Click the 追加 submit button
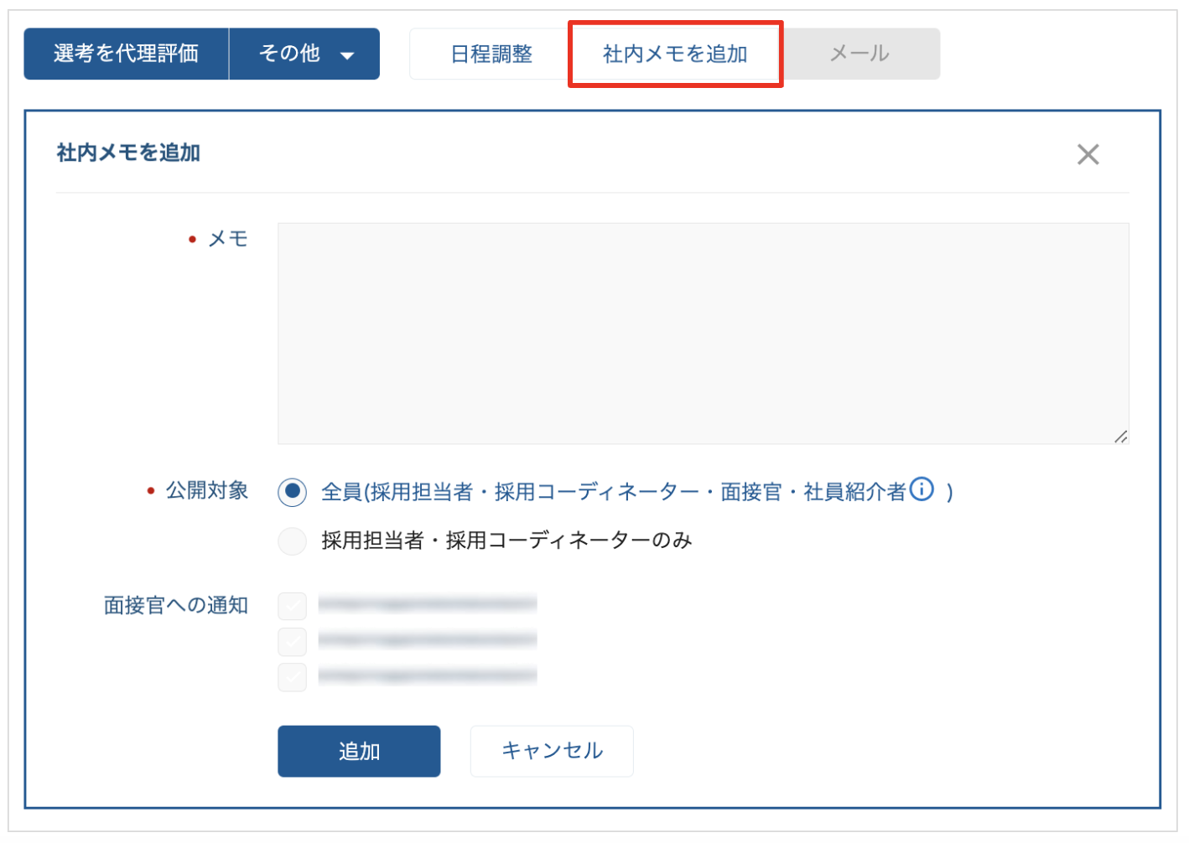 click(x=359, y=751)
